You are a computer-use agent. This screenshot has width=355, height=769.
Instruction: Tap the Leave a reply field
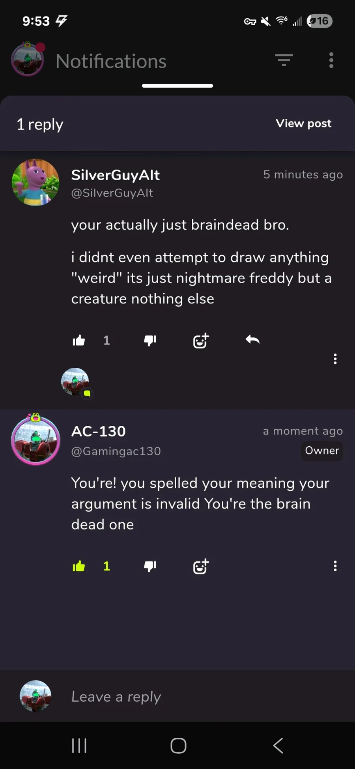pos(197,697)
